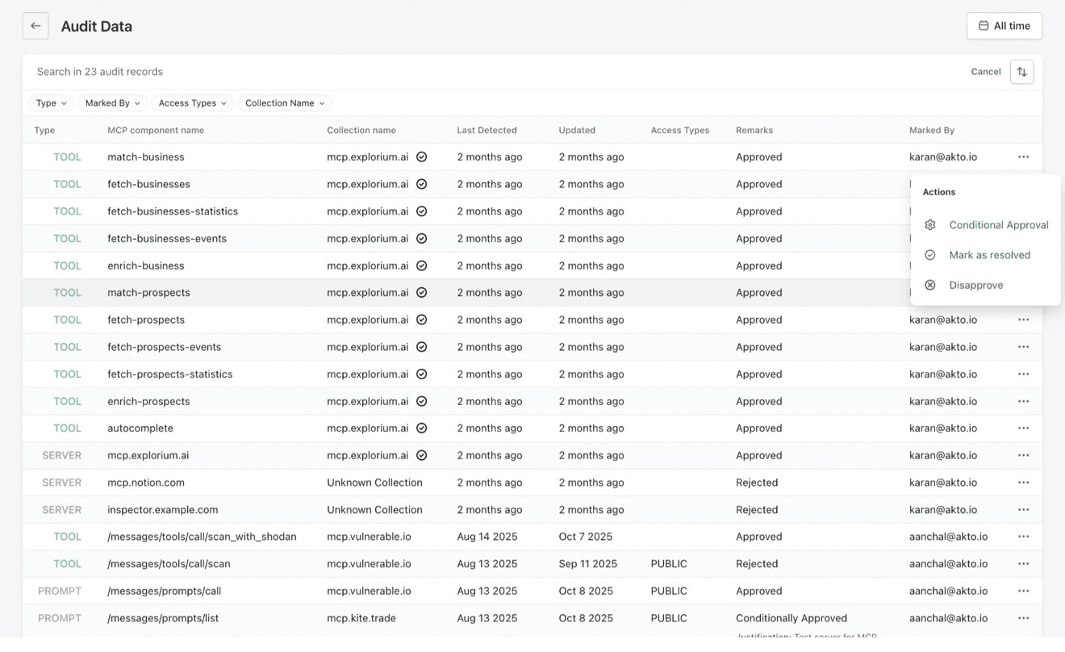The image size is (1065, 652).
Task: Click verified check icon in enrich-business row
Action: 421,265
